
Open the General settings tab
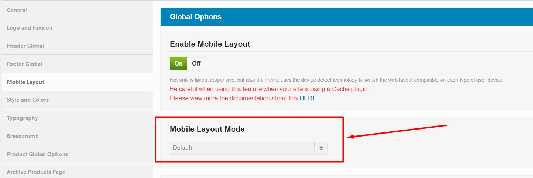(x=17, y=10)
